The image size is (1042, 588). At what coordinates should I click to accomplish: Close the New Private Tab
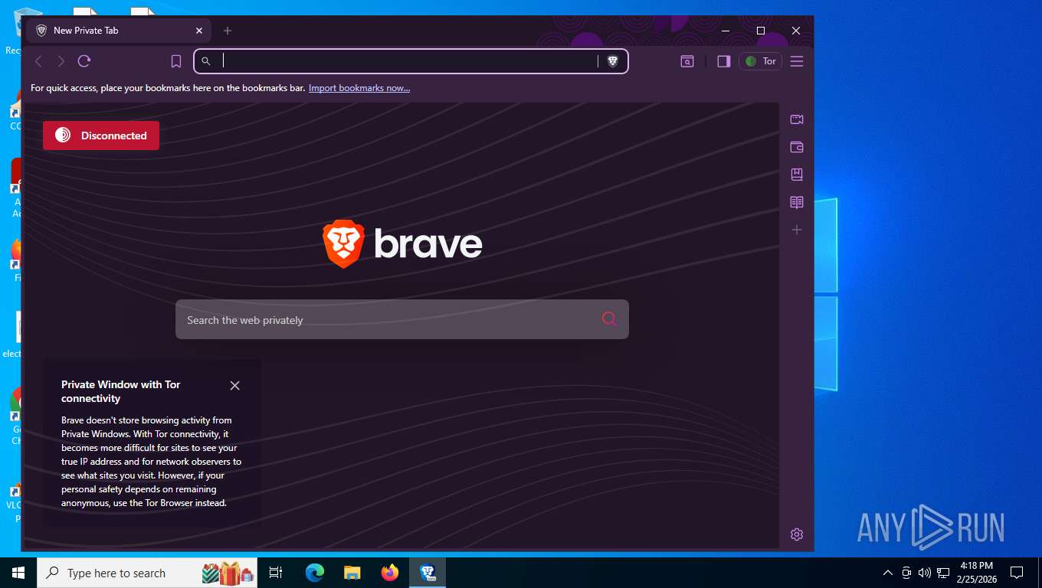pyautogui.click(x=199, y=31)
